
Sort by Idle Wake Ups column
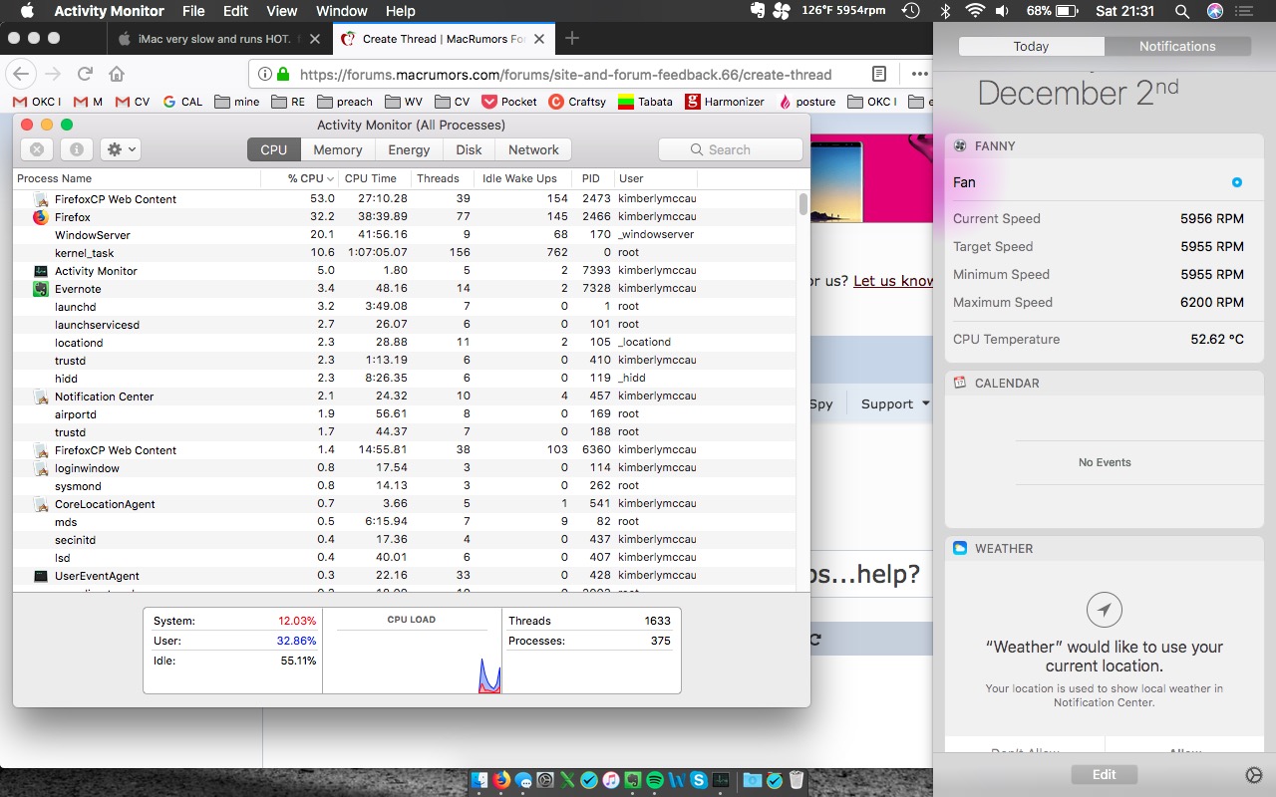click(522, 178)
